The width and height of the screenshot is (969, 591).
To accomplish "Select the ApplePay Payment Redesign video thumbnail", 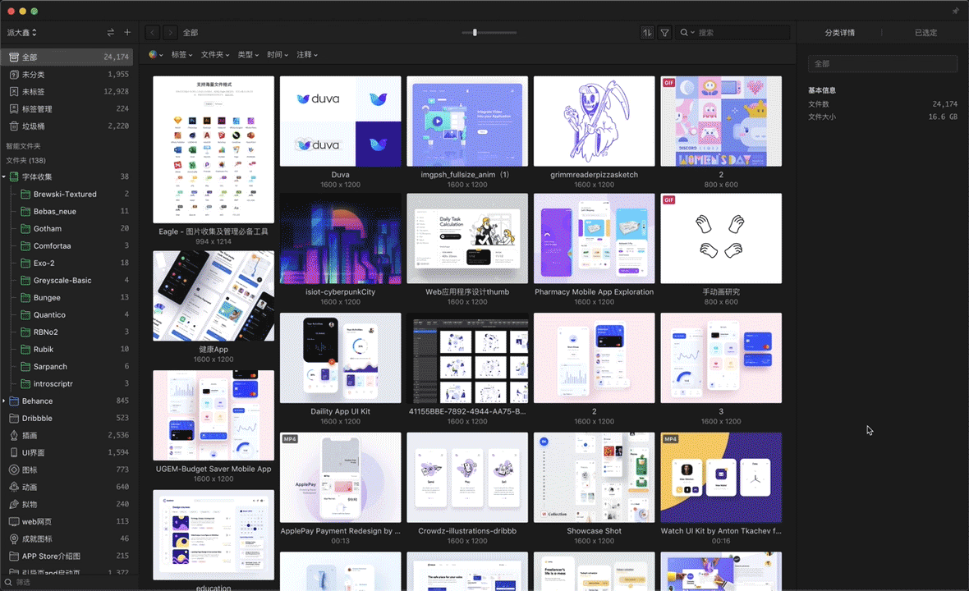I will 341,478.
